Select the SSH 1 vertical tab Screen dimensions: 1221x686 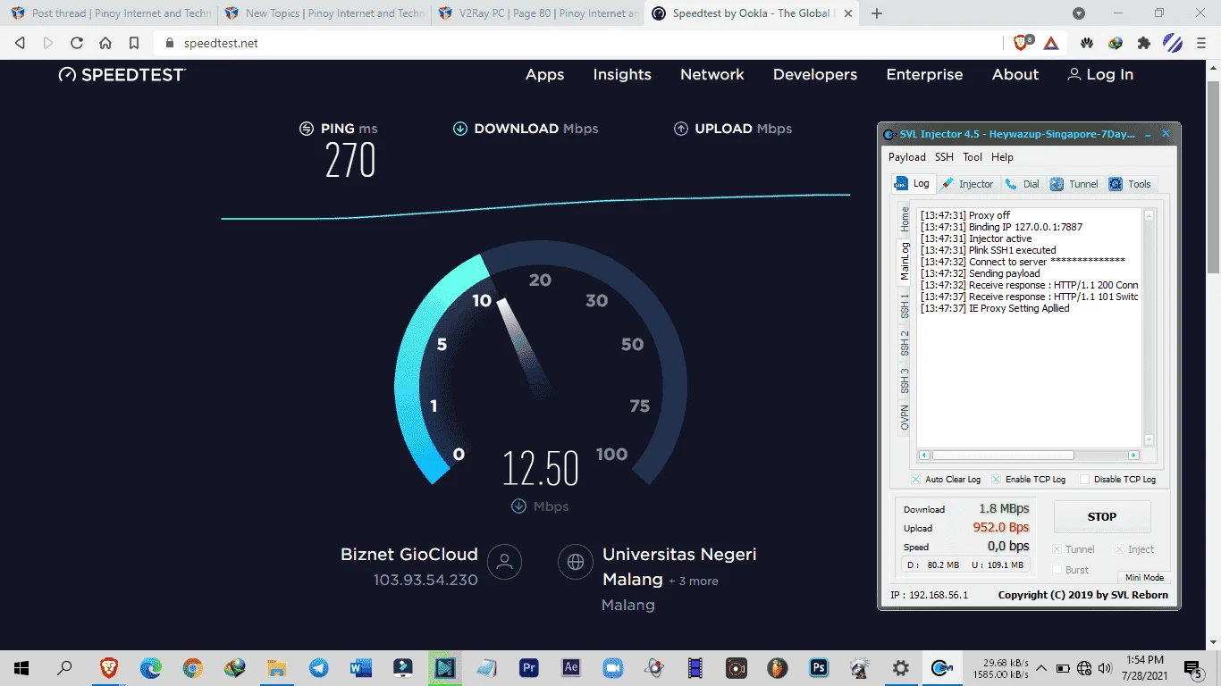(x=905, y=305)
